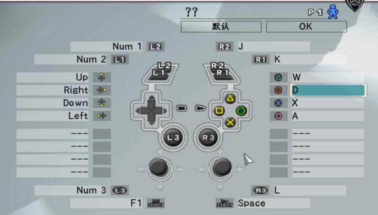Viewport: 378px width, 215px height.
Task: Click the R3 oval icon beside L
Action: click(x=261, y=190)
